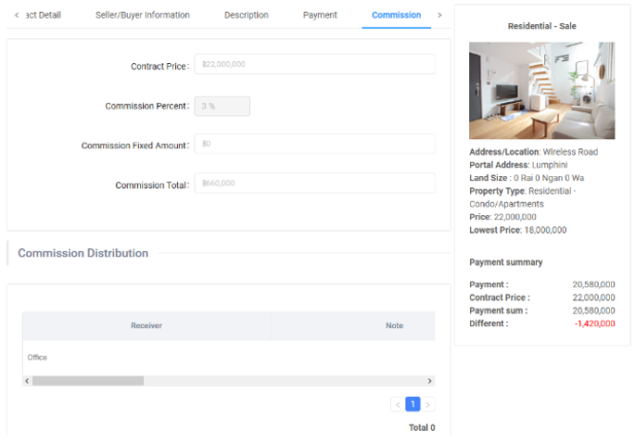Click the table scrollbar left arrow
The height and width of the screenshot is (443, 635).
click(27, 381)
